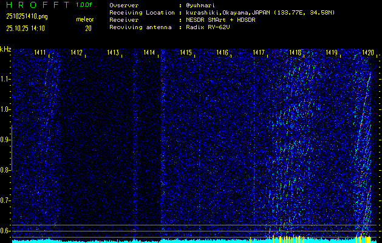Click the 1420 time marker

(368, 52)
